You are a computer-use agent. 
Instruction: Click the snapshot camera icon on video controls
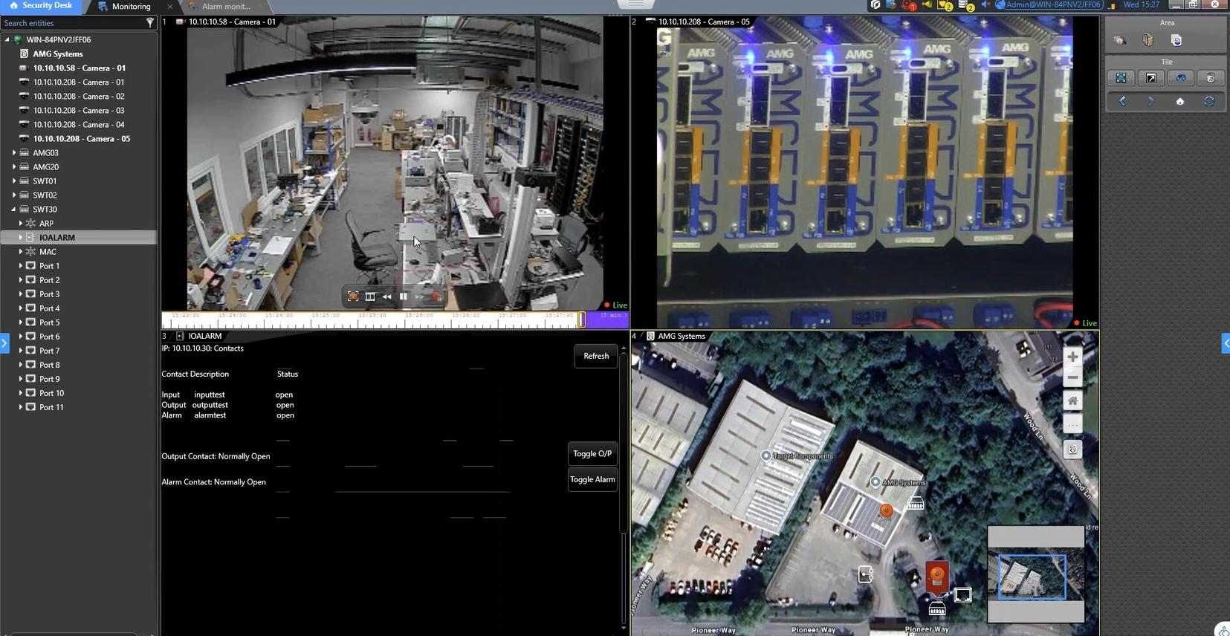[x=353, y=296]
